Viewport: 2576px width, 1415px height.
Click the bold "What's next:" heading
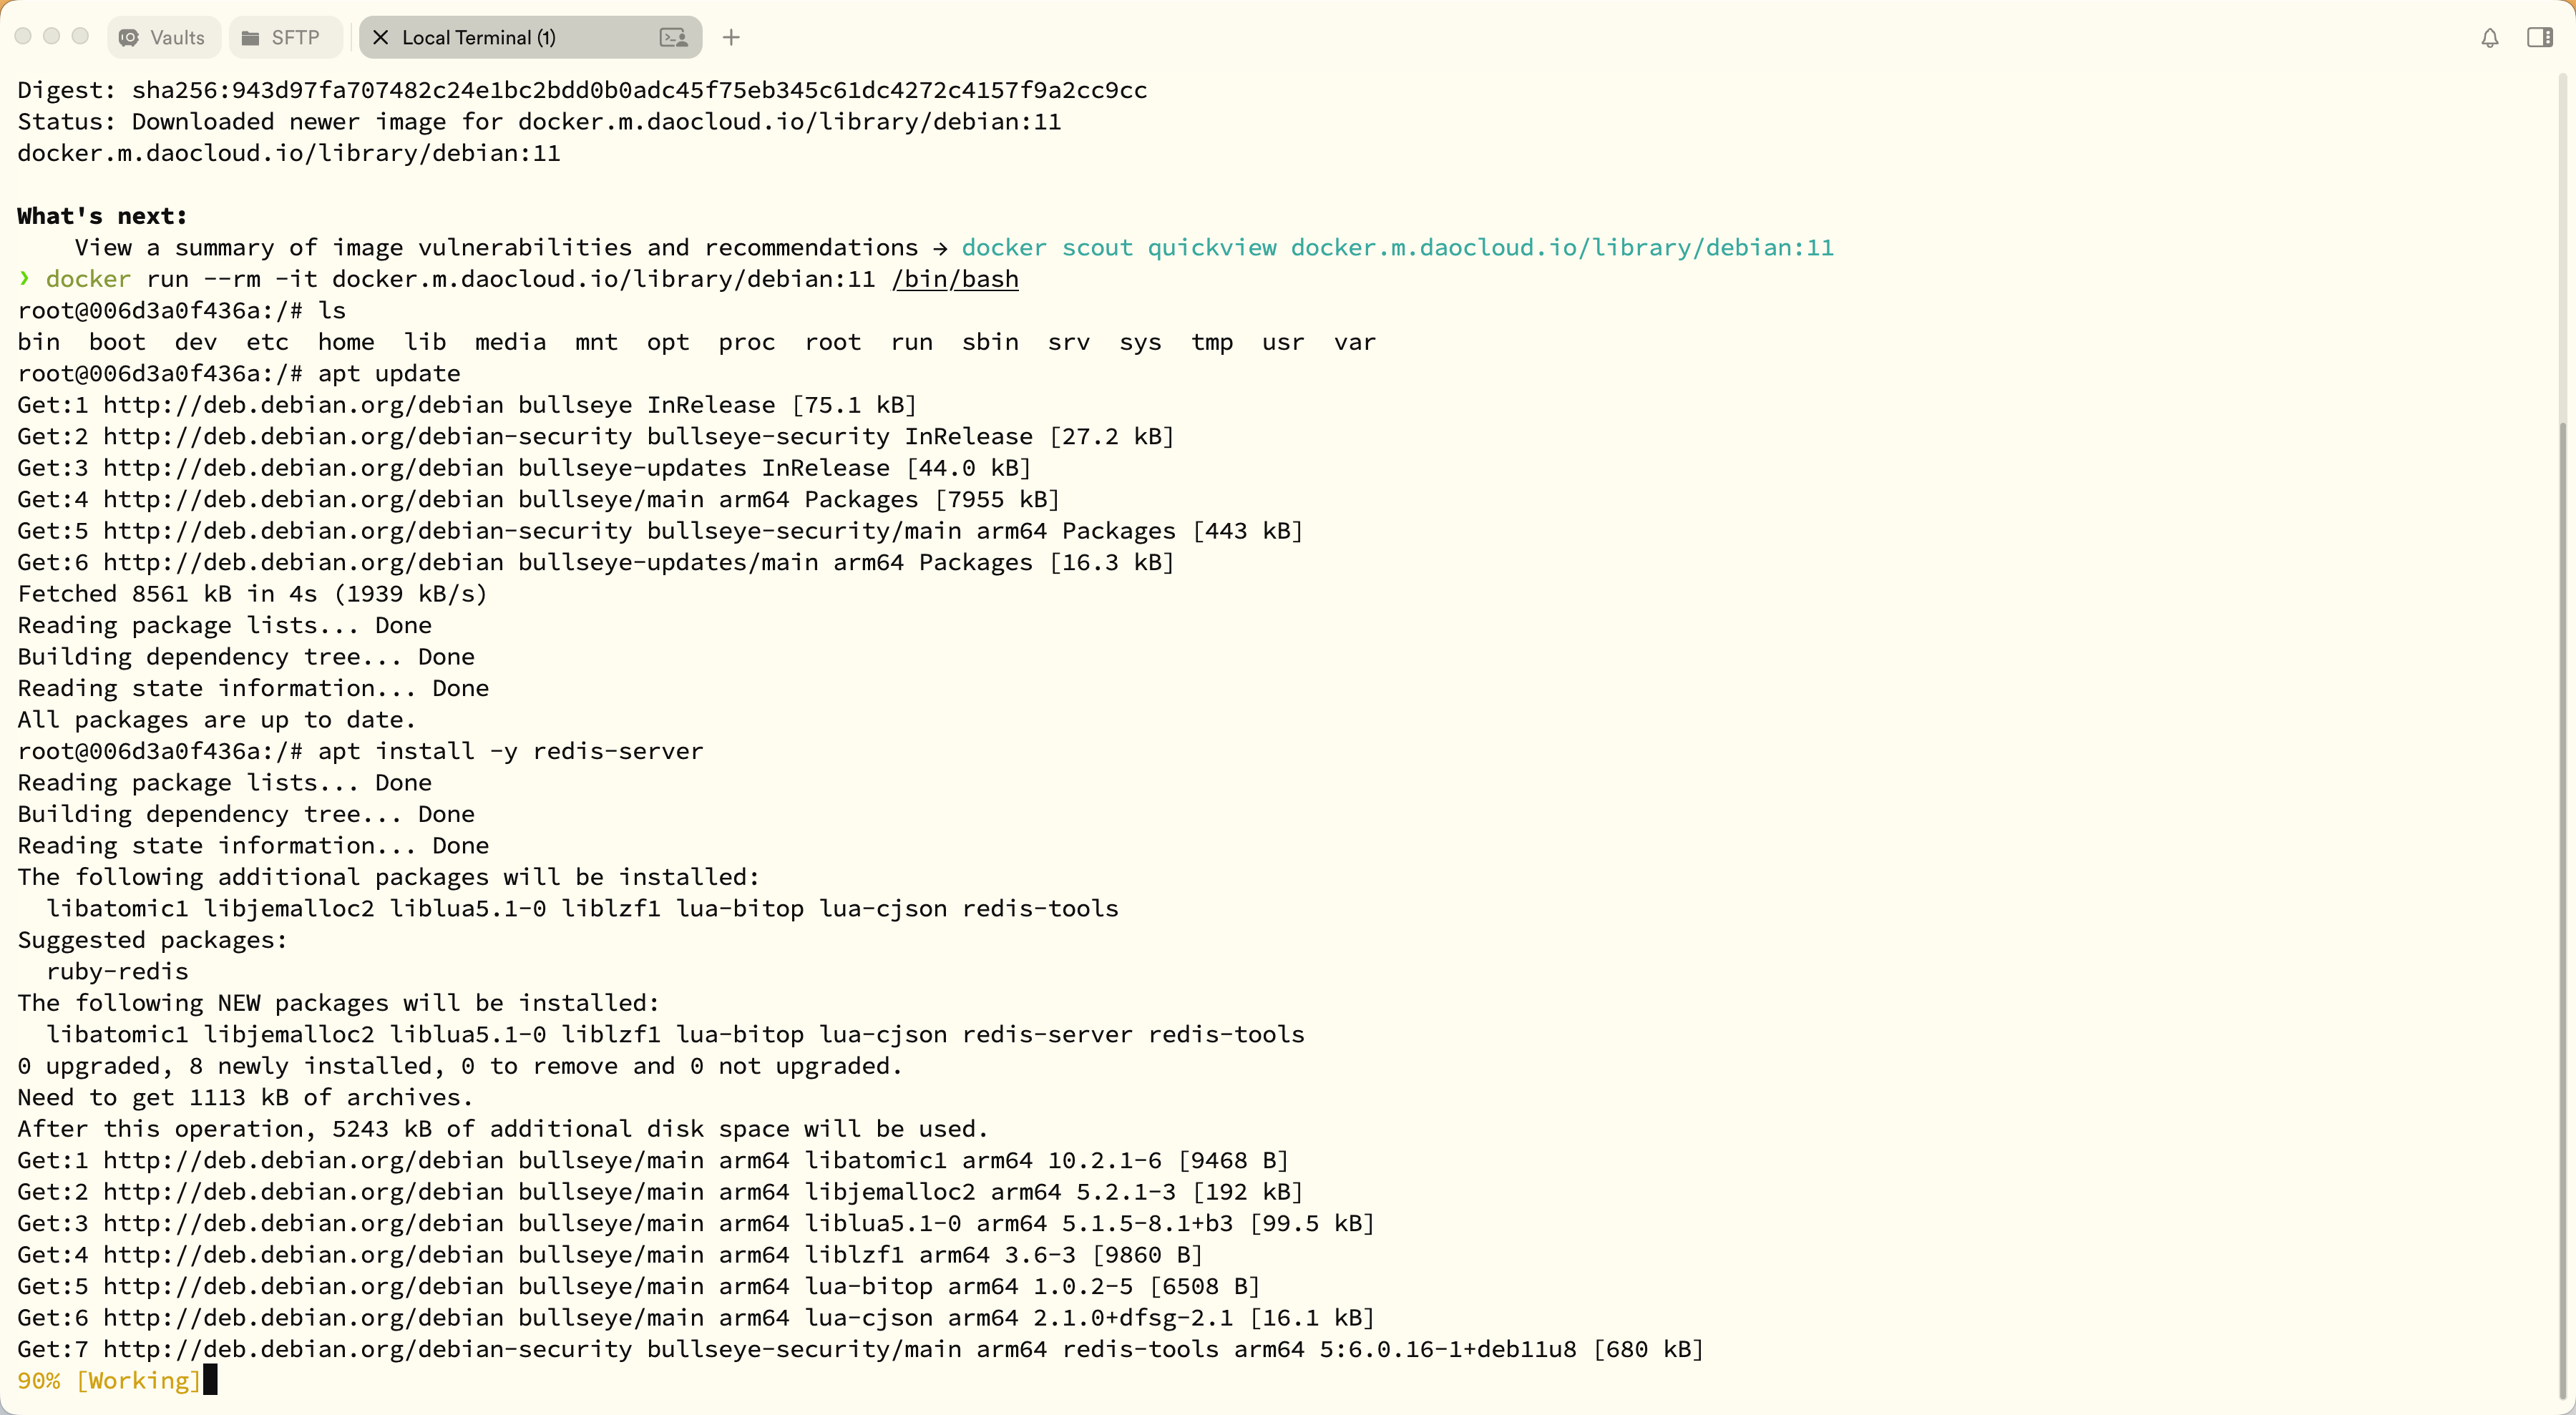click(102, 216)
